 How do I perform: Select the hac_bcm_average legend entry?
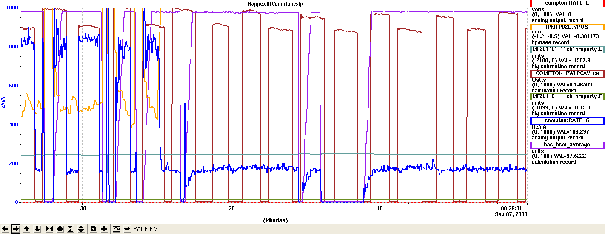tap(567, 145)
